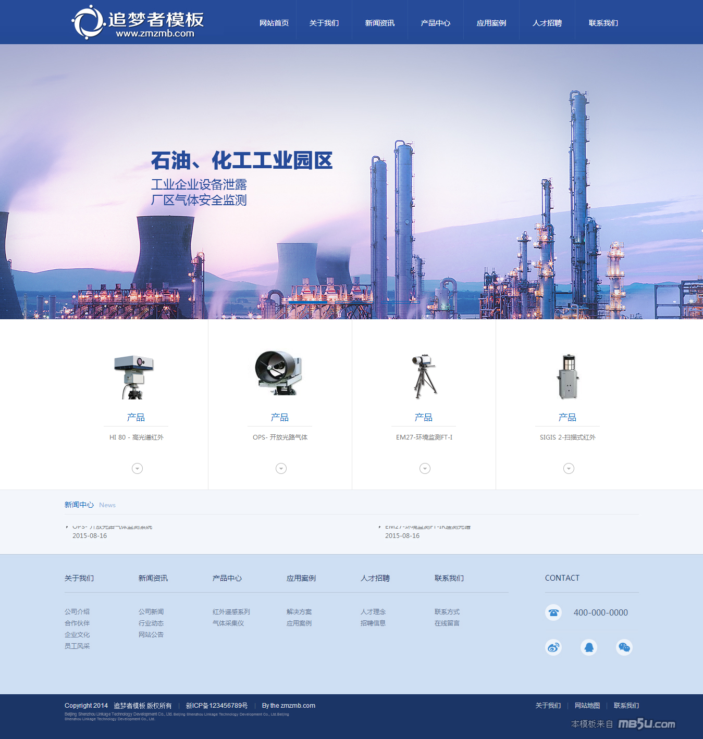Expand the EM27 product down arrow
The width and height of the screenshot is (703, 739).
click(x=425, y=468)
